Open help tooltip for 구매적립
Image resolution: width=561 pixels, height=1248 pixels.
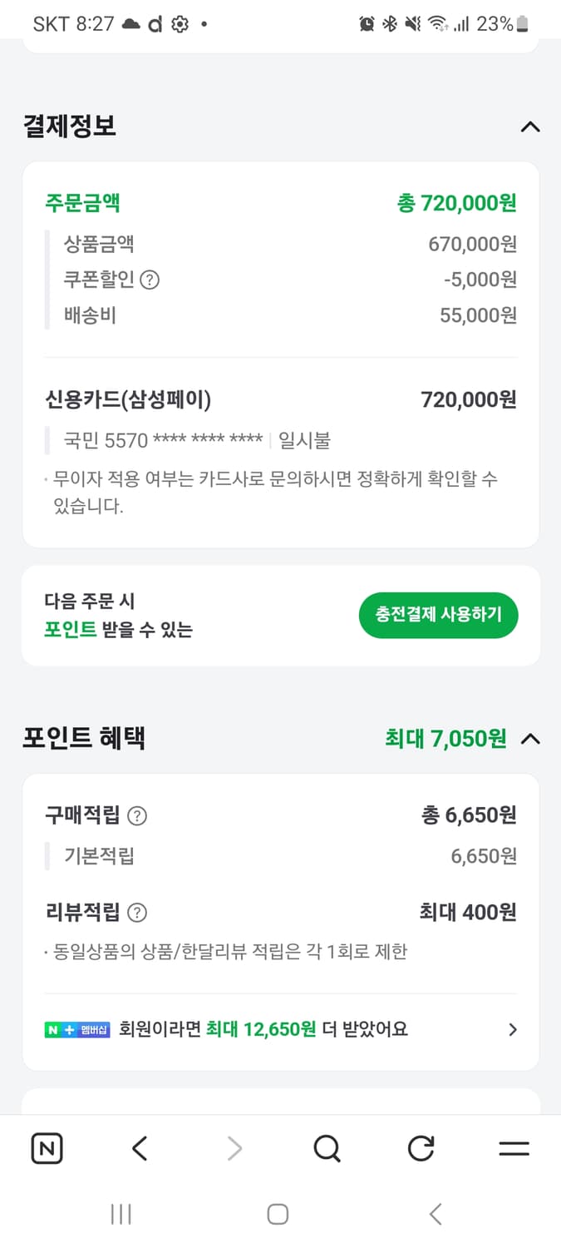pos(137,816)
